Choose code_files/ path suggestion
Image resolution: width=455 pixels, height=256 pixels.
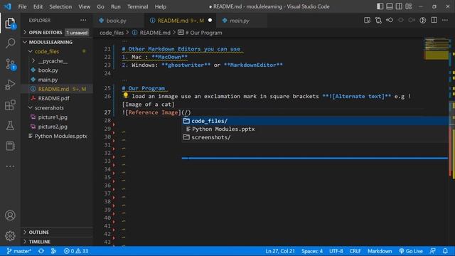click(x=315, y=121)
